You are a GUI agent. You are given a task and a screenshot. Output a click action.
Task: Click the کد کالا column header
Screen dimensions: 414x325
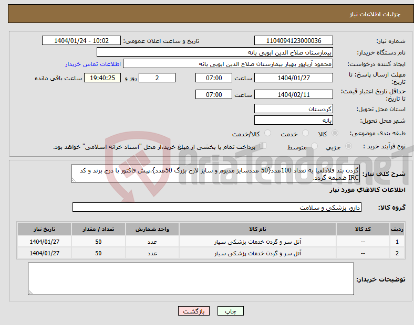click(363, 229)
